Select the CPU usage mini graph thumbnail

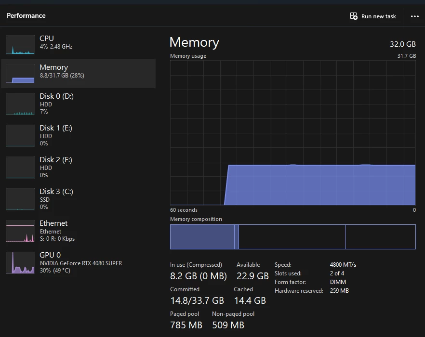20,44
